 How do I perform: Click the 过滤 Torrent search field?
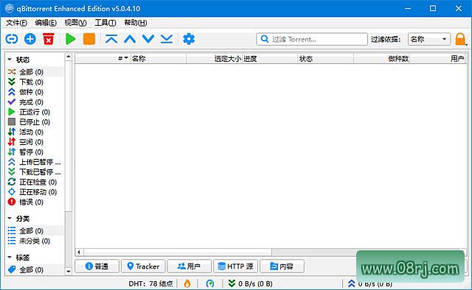coord(312,39)
